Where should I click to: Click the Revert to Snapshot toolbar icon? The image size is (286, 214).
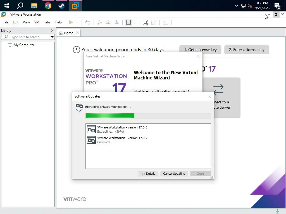(108, 22)
